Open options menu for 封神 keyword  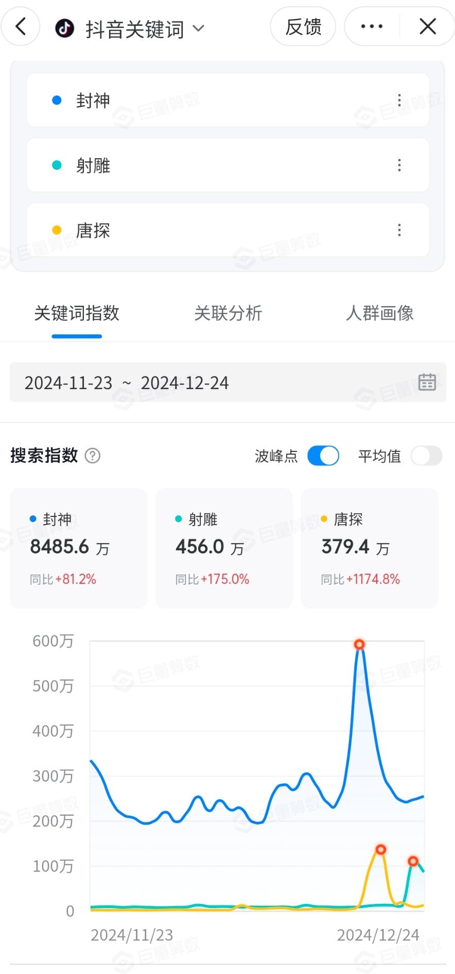[399, 100]
